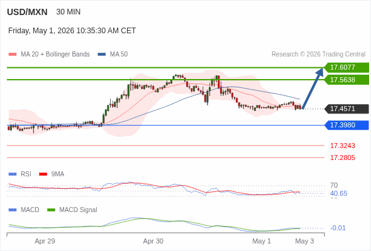
Task: Click the 17.5638 resistance price tag
Action: tap(346, 80)
